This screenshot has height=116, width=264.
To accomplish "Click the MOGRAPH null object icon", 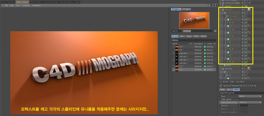I will (x=227, y=16).
